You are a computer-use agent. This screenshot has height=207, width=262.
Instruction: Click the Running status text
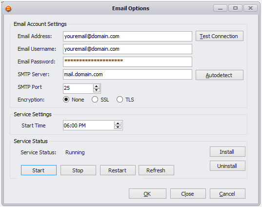(75, 152)
